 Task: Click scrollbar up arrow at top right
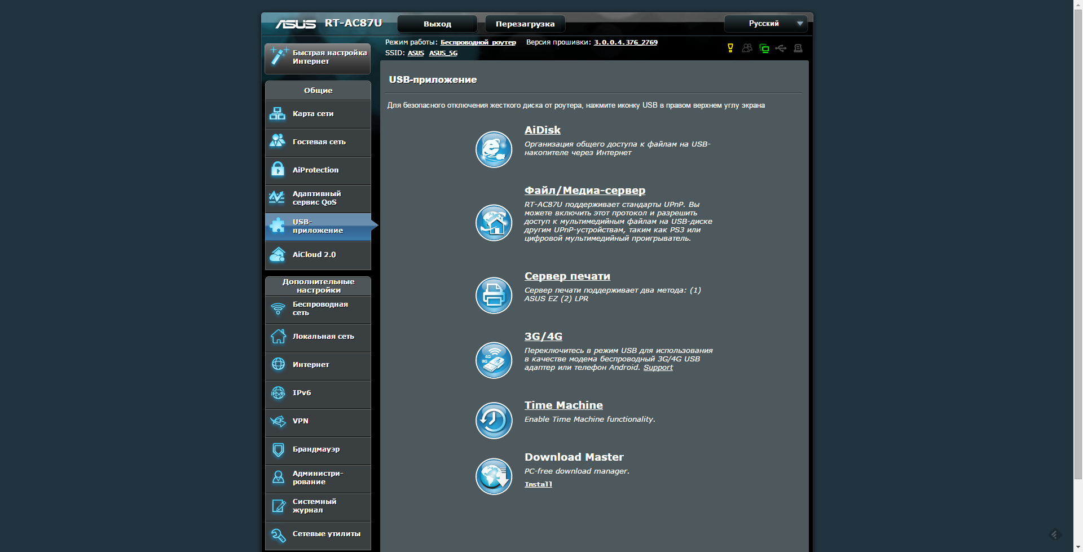point(1078,4)
